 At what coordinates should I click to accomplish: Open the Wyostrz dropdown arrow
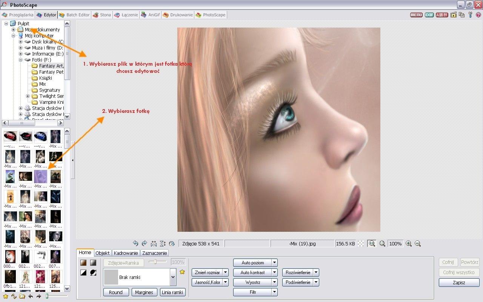point(275,282)
